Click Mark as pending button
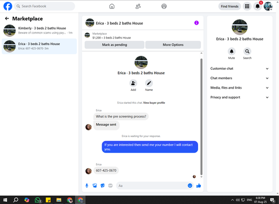This screenshot has width=279, height=204. (114, 45)
